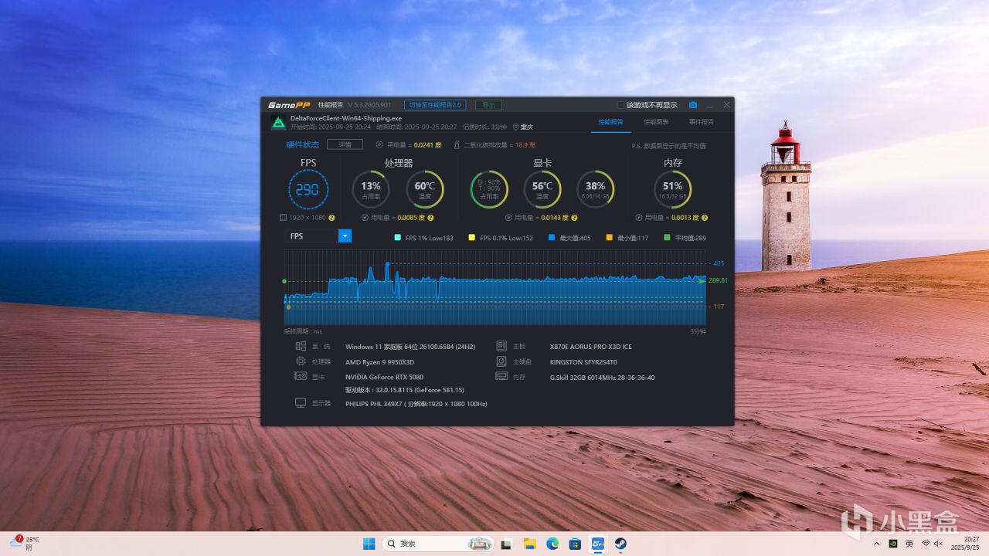Click inside the Windows taskbar search box

(439, 544)
